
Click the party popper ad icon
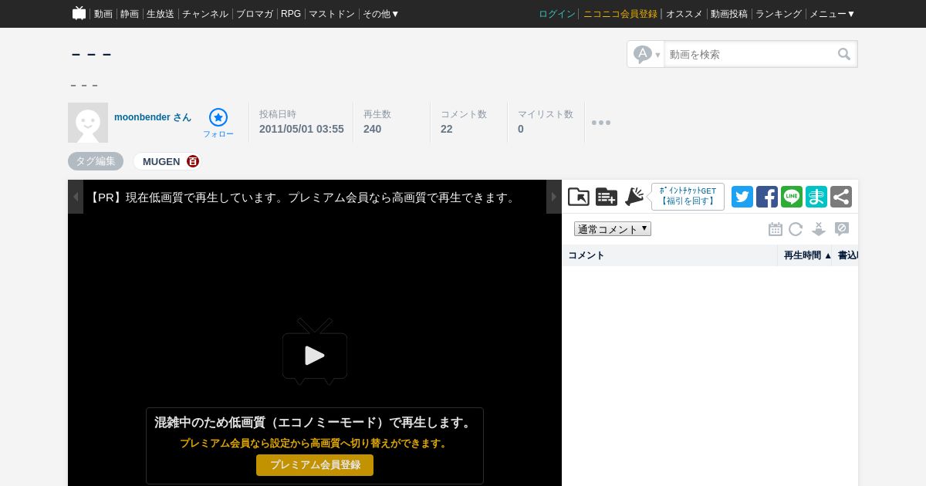pos(634,197)
